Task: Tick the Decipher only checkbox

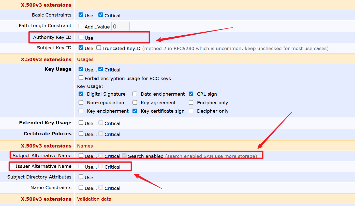Action: tap(191, 111)
